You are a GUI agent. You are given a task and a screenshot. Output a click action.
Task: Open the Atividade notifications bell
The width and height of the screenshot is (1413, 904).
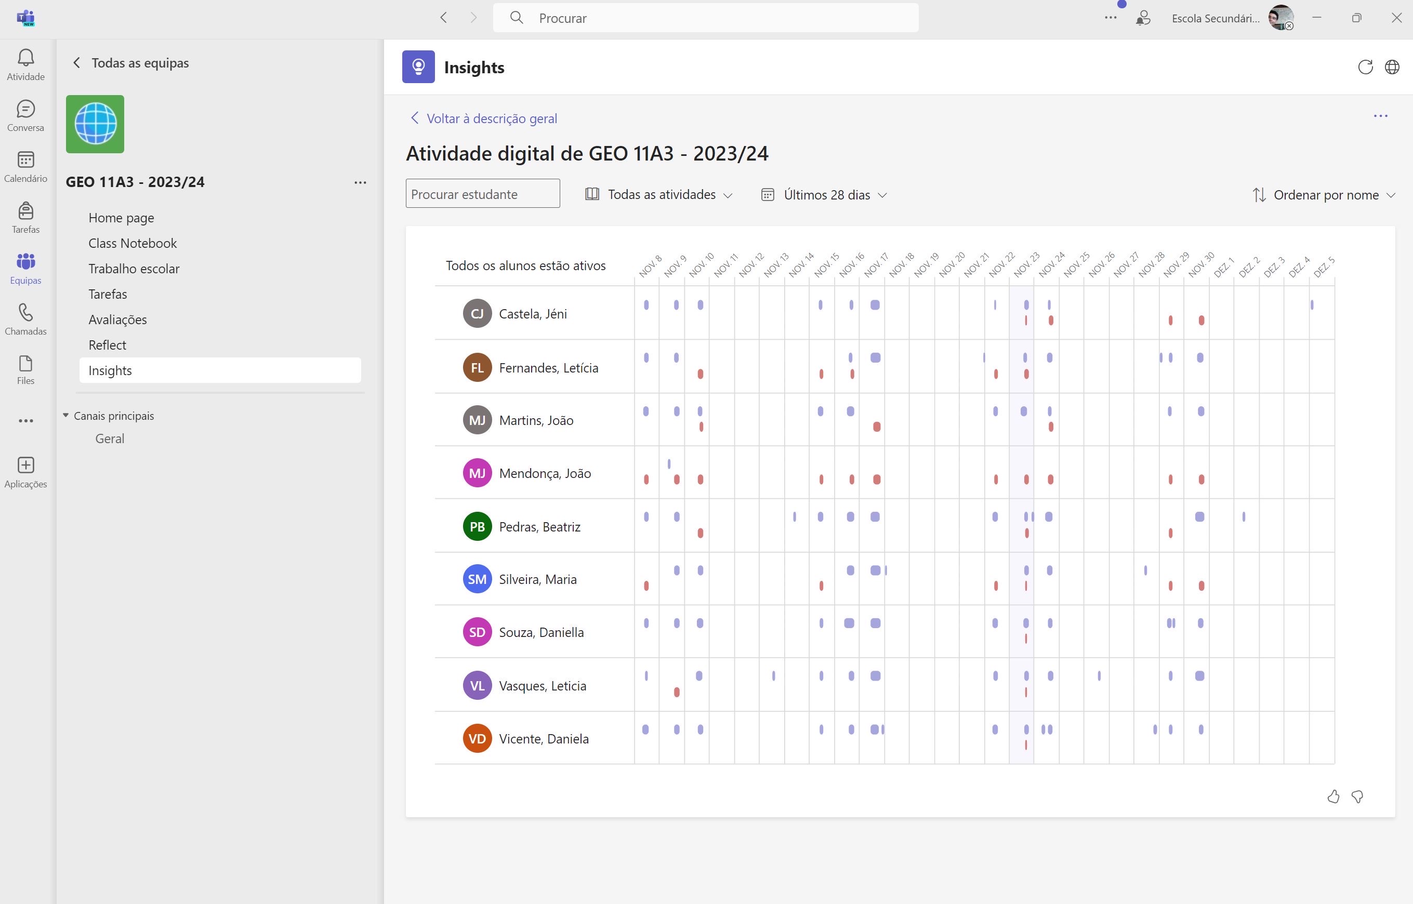click(25, 64)
